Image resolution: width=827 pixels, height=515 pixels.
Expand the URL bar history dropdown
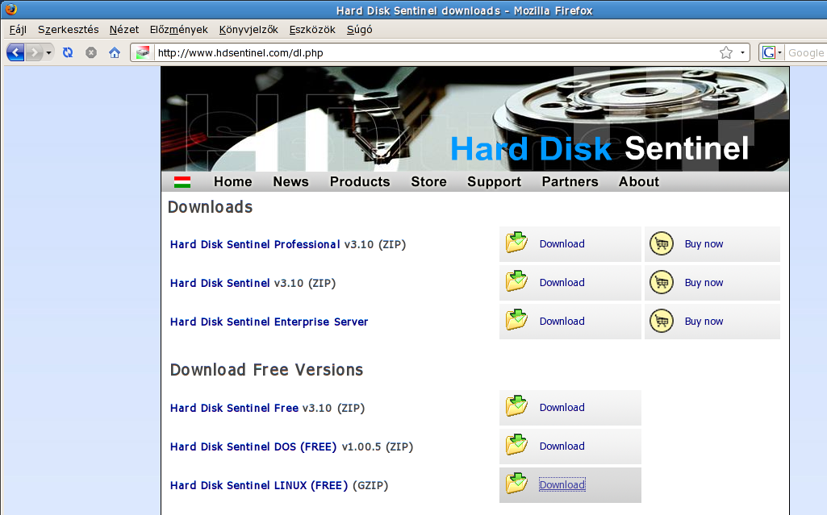click(742, 52)
